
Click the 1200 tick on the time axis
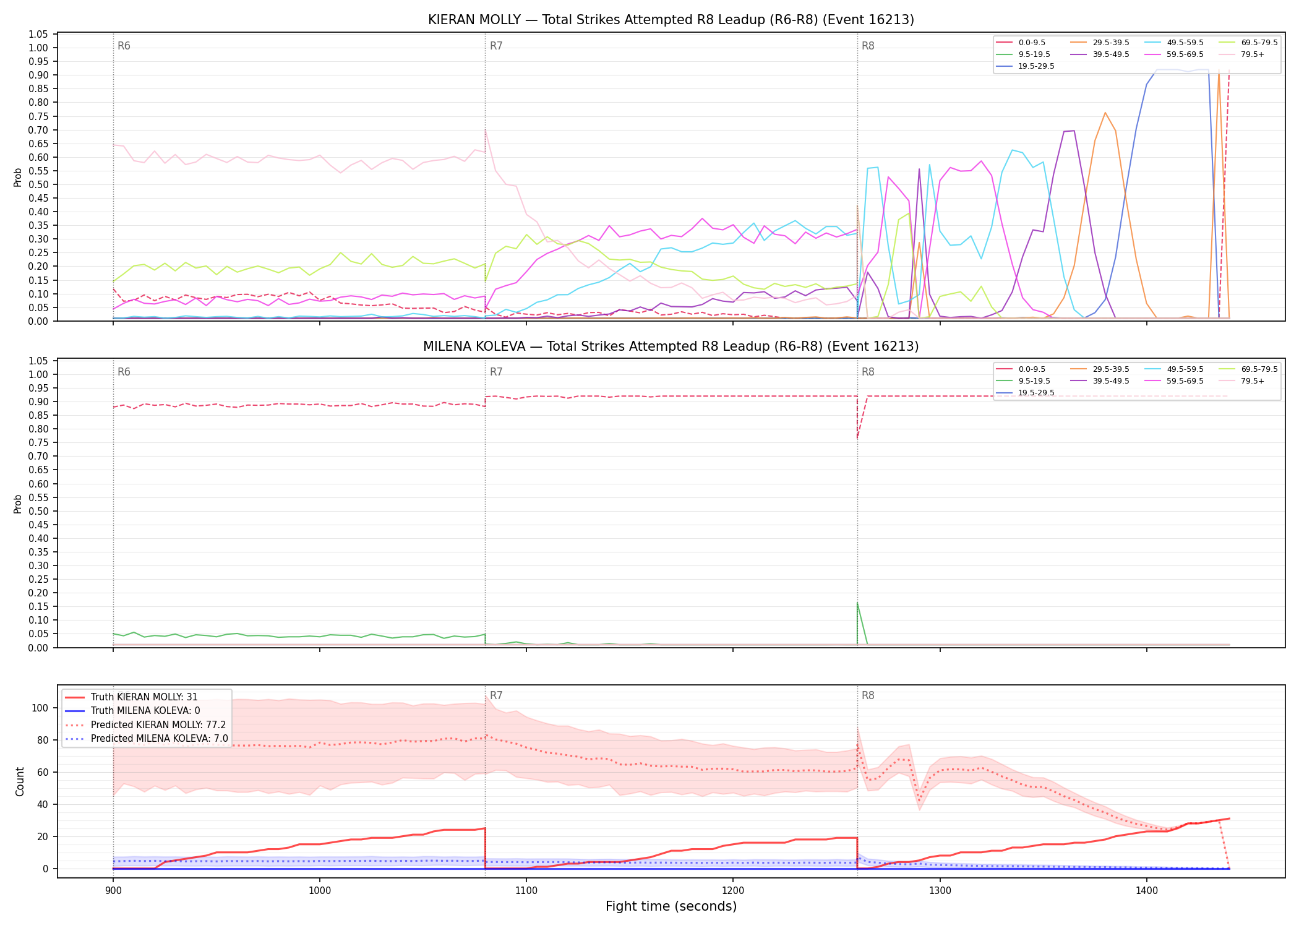pyautogui.click(x=733, y=890)
